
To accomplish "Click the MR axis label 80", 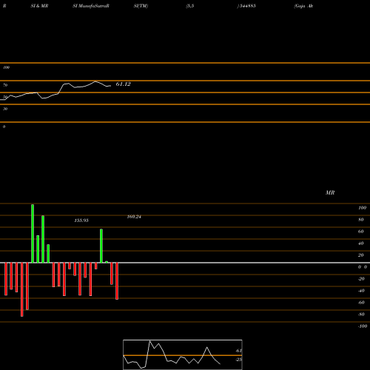I will [x=361, y=220].
